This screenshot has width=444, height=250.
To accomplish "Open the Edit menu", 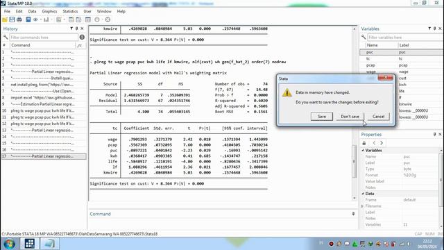I will pyautogui.click(x=19, y=11).
